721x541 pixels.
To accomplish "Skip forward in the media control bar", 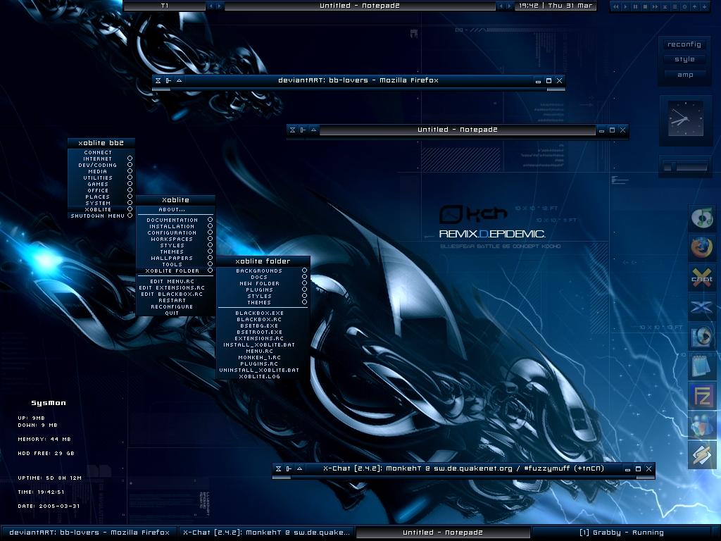I will pos(656,6).
